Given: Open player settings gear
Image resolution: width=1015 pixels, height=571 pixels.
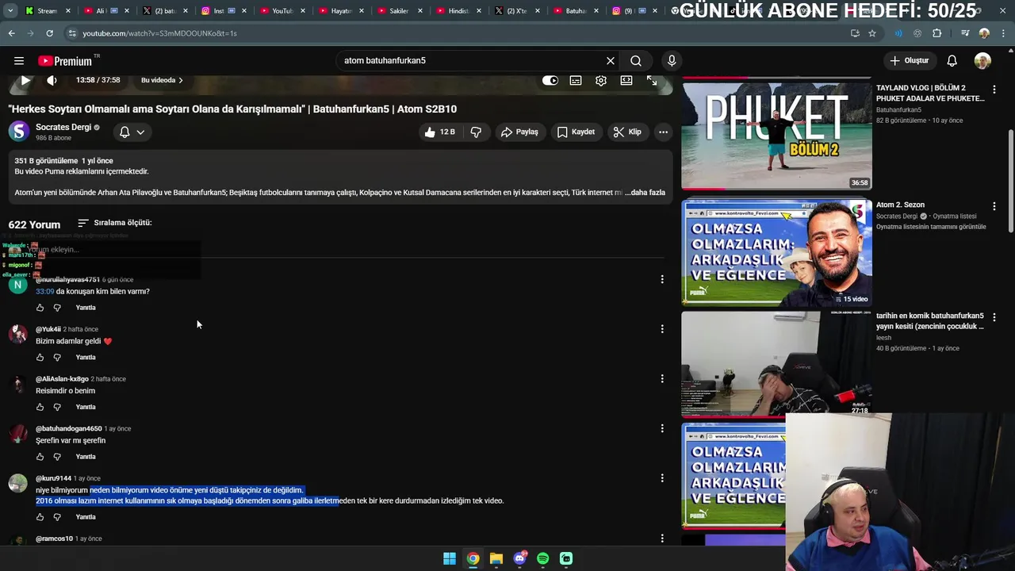Looking at the screenshot, I should tap(601, 80).
